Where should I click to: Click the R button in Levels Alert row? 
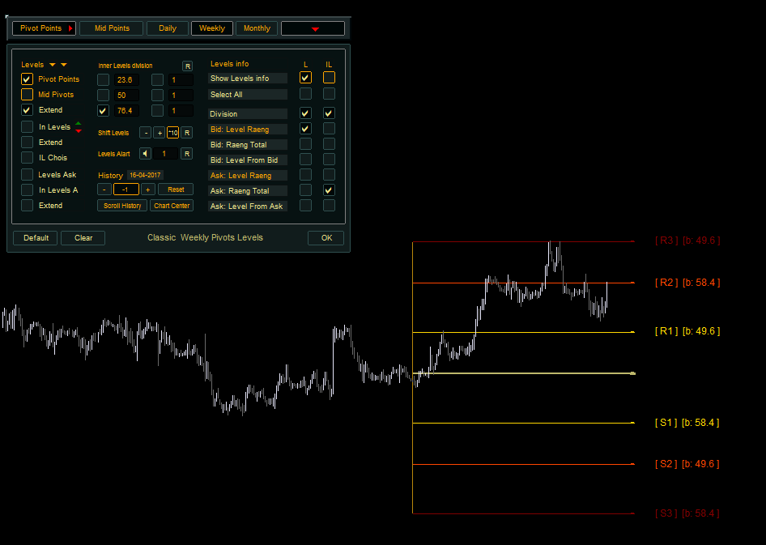coord(186,154)
